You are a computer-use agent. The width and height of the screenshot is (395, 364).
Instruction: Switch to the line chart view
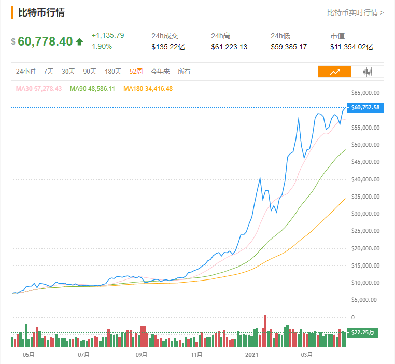(334, 72)
